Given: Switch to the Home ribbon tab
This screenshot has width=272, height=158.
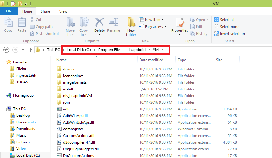Looking at the screenshot, I should pos(27,11).
